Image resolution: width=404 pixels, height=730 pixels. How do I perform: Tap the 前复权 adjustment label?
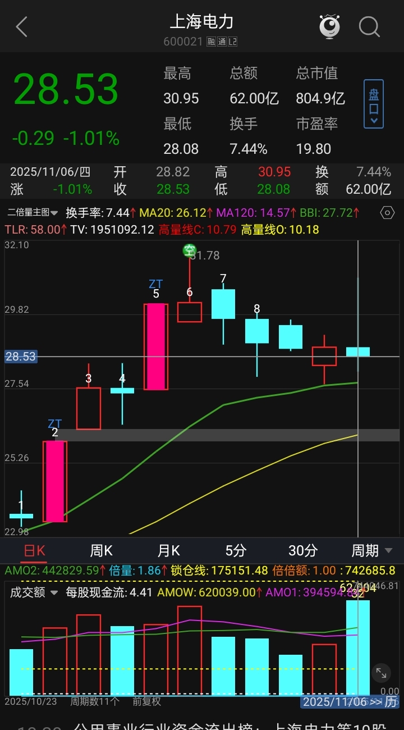147,701
